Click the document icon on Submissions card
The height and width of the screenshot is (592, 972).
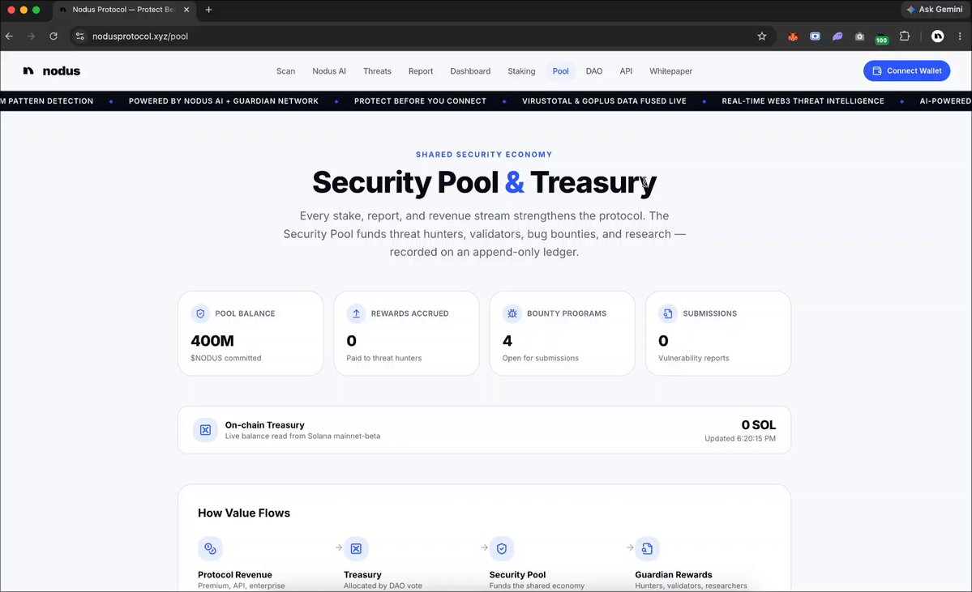[x=668, y=313]
